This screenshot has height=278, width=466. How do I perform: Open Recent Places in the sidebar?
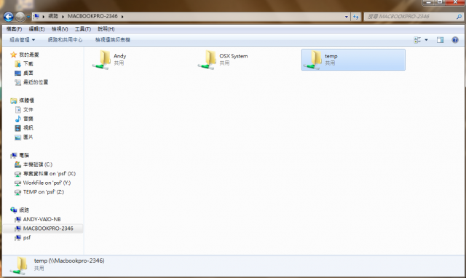point(31,82)
